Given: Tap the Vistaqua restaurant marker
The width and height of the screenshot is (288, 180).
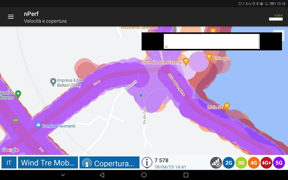Looking at the screenshot, I should (x=209, y=57).
